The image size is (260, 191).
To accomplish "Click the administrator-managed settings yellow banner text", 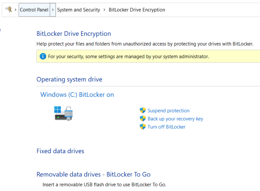I will (x=129, y=56).
